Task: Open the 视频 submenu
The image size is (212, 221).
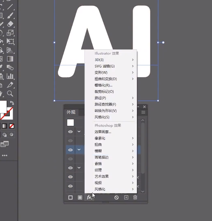Action: 111,183
